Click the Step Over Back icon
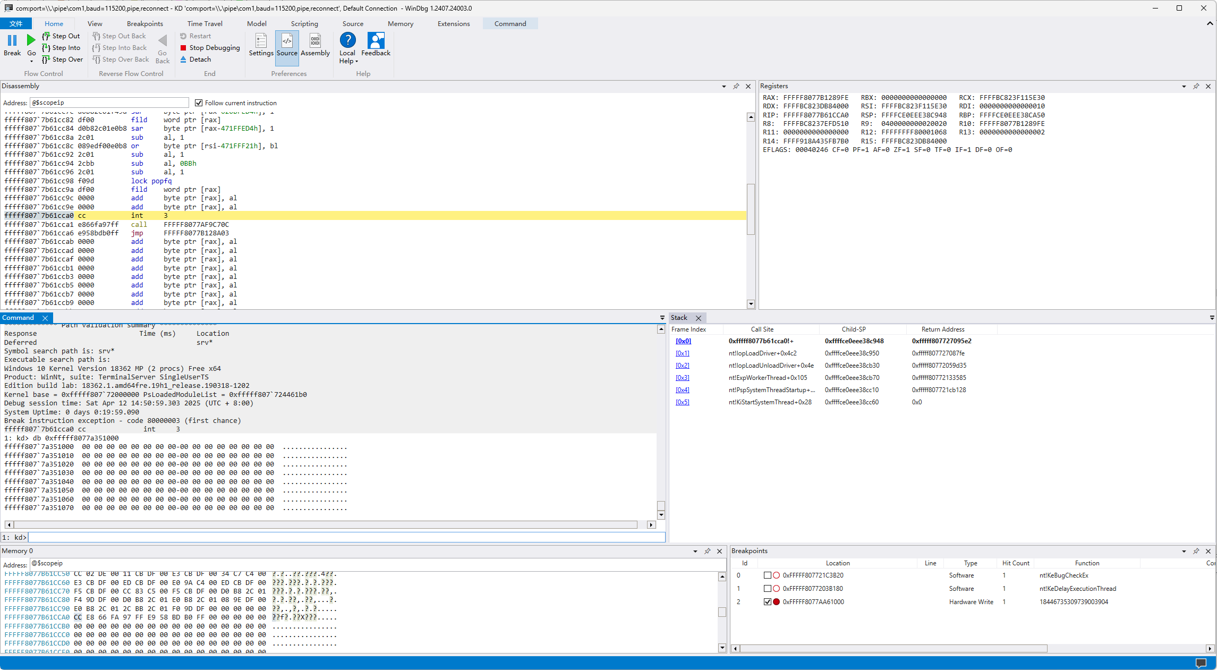 96,60
